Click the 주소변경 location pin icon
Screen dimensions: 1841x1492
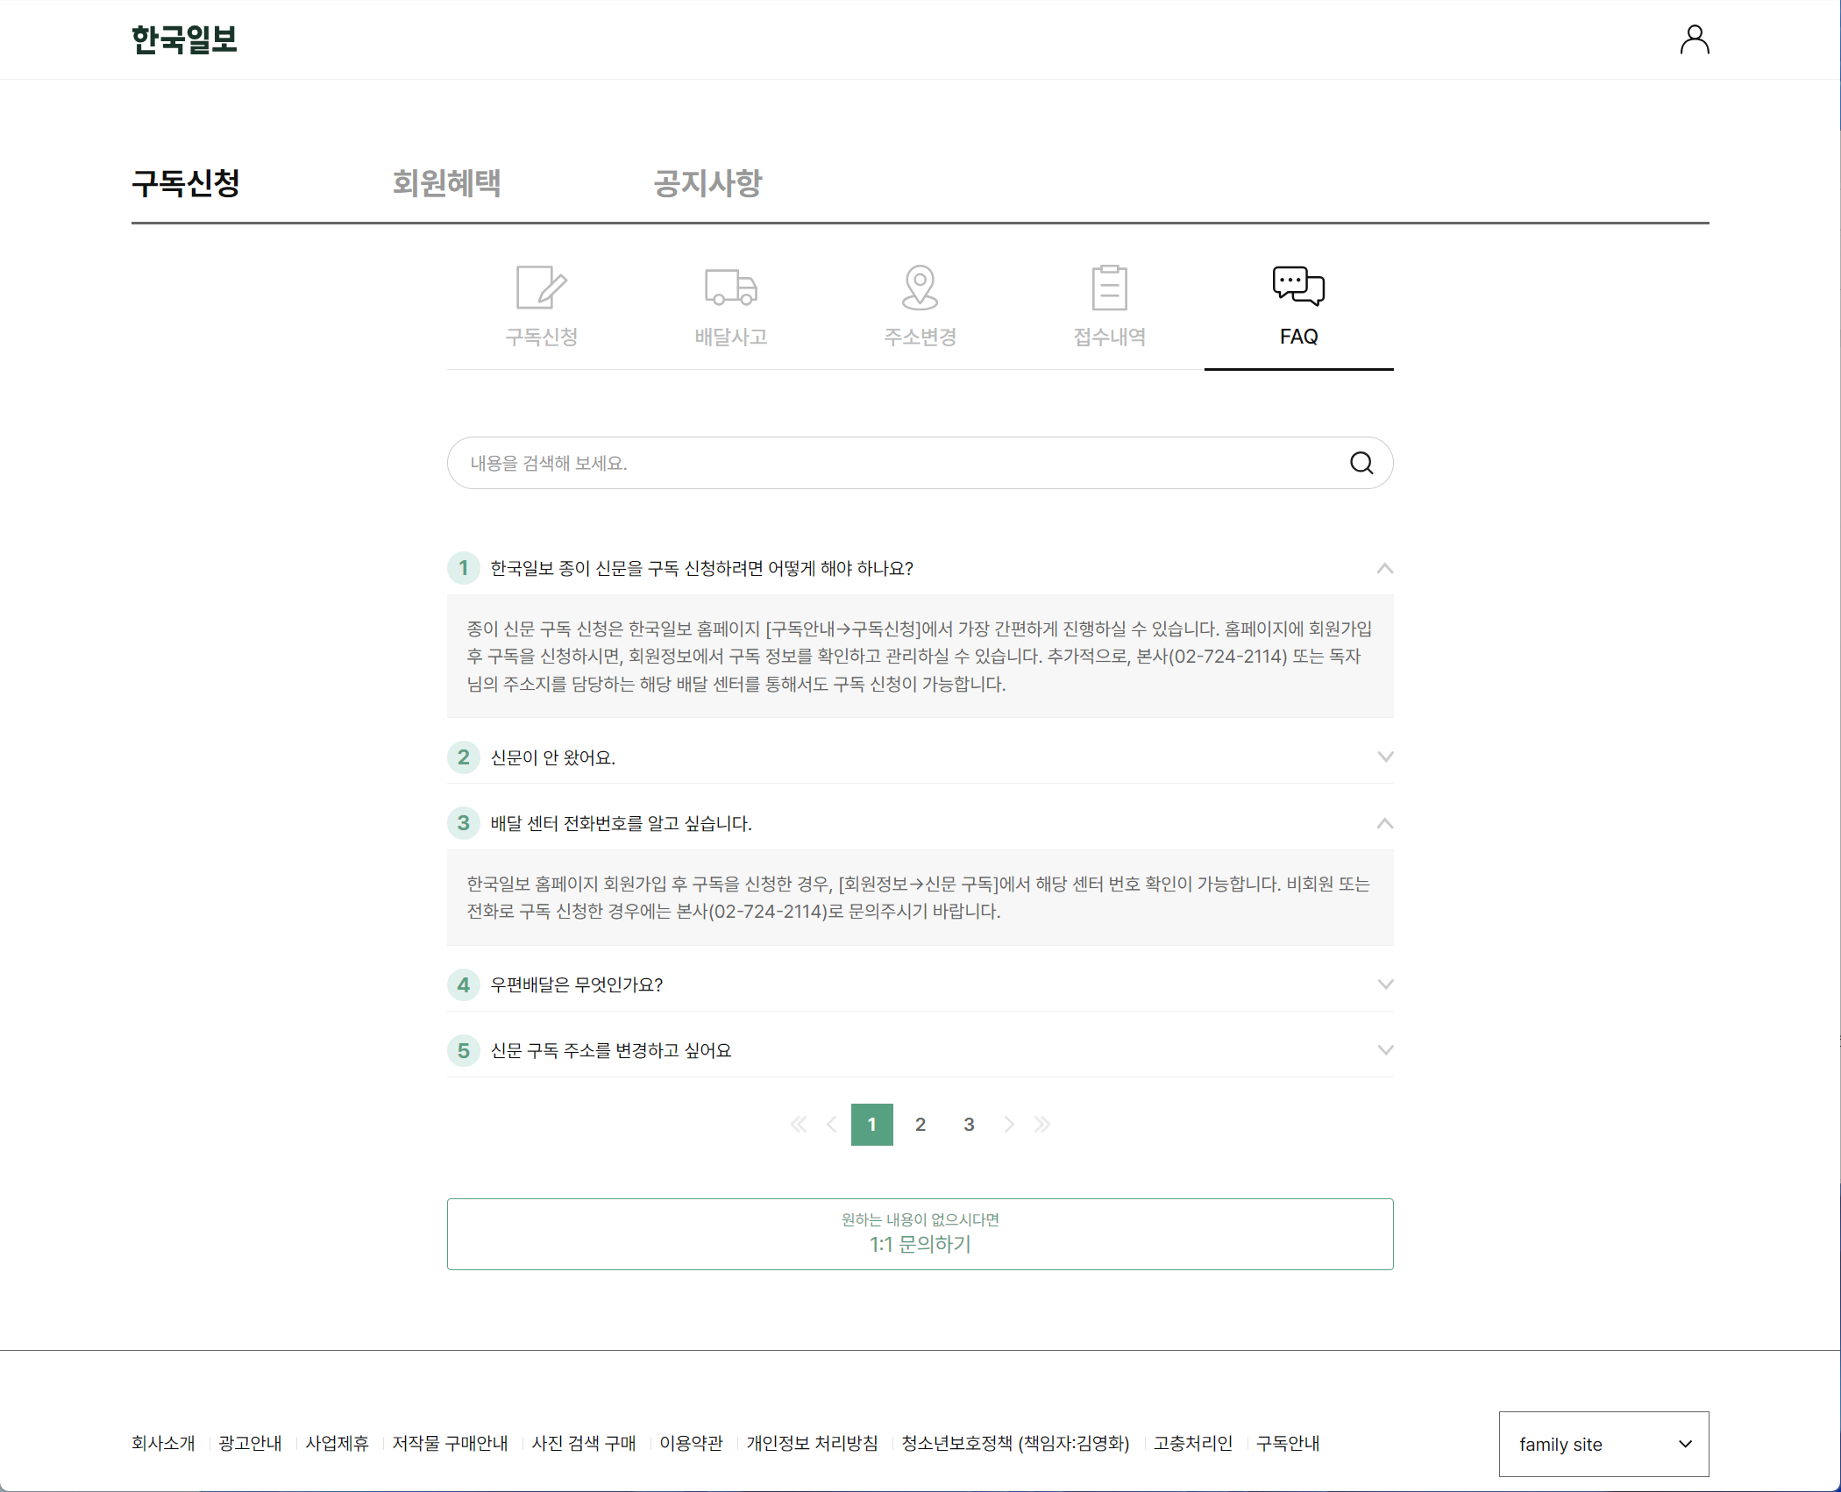click(x=919, y=305)
